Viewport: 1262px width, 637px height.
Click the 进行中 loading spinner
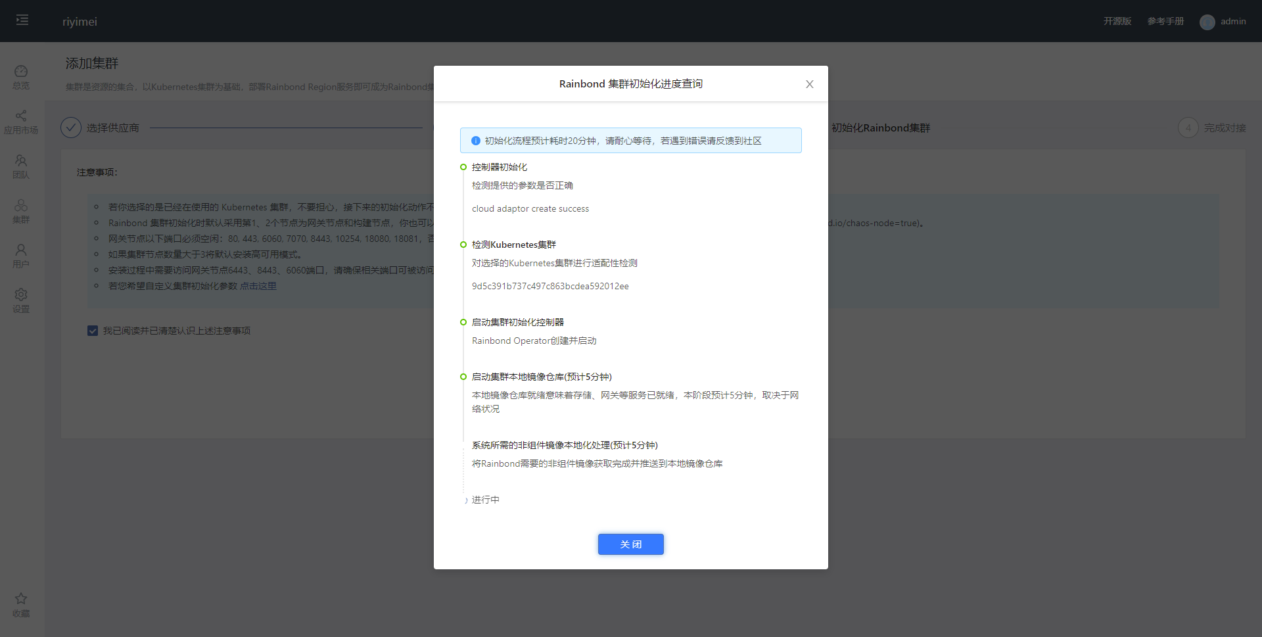[465, 500]
